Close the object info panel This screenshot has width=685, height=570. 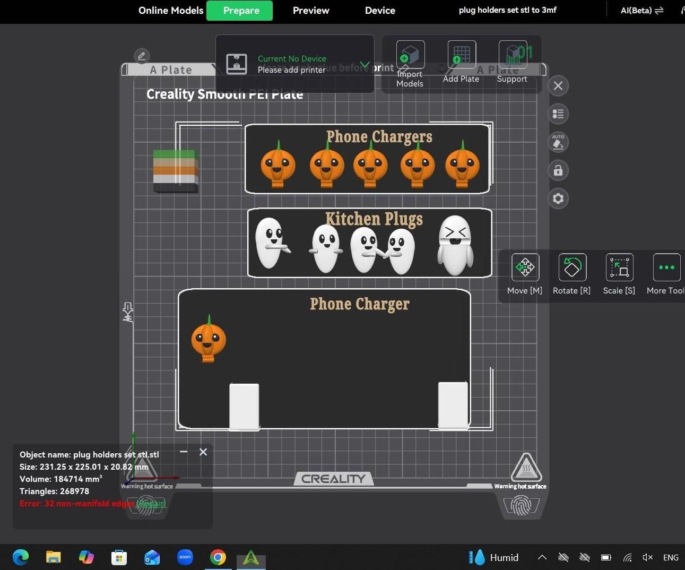pyautogui.click(x=203, y=452)
